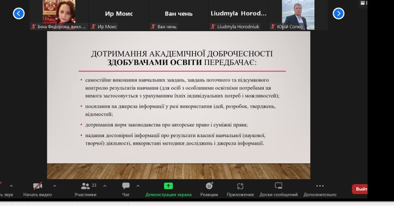Image resolution: width=394 pixels, height=206 pixels.
Task: Show previous participants with left arrow
Action: [x=19, y=13]
